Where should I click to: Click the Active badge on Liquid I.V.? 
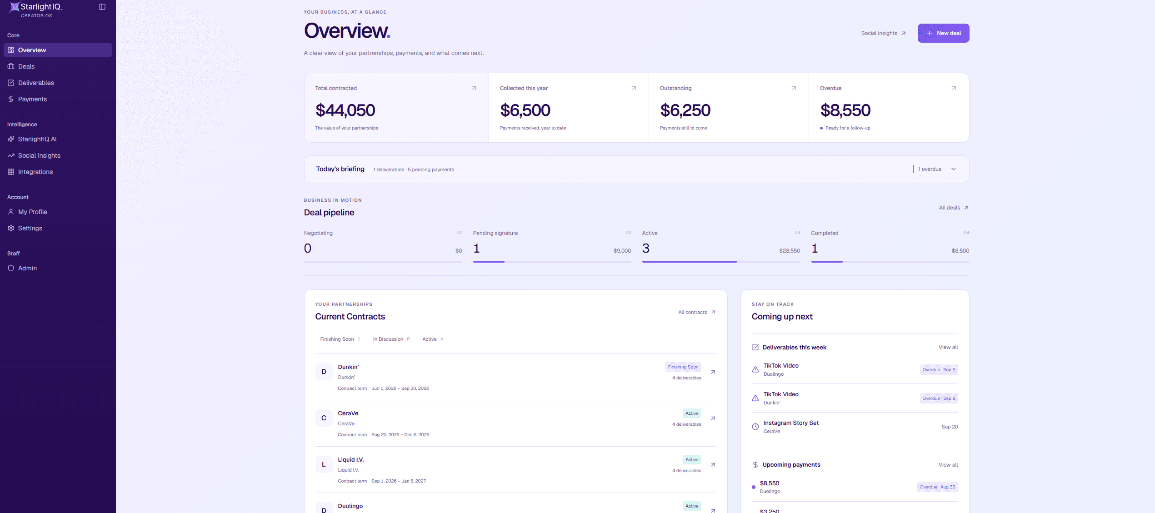[x=692, y=460]
